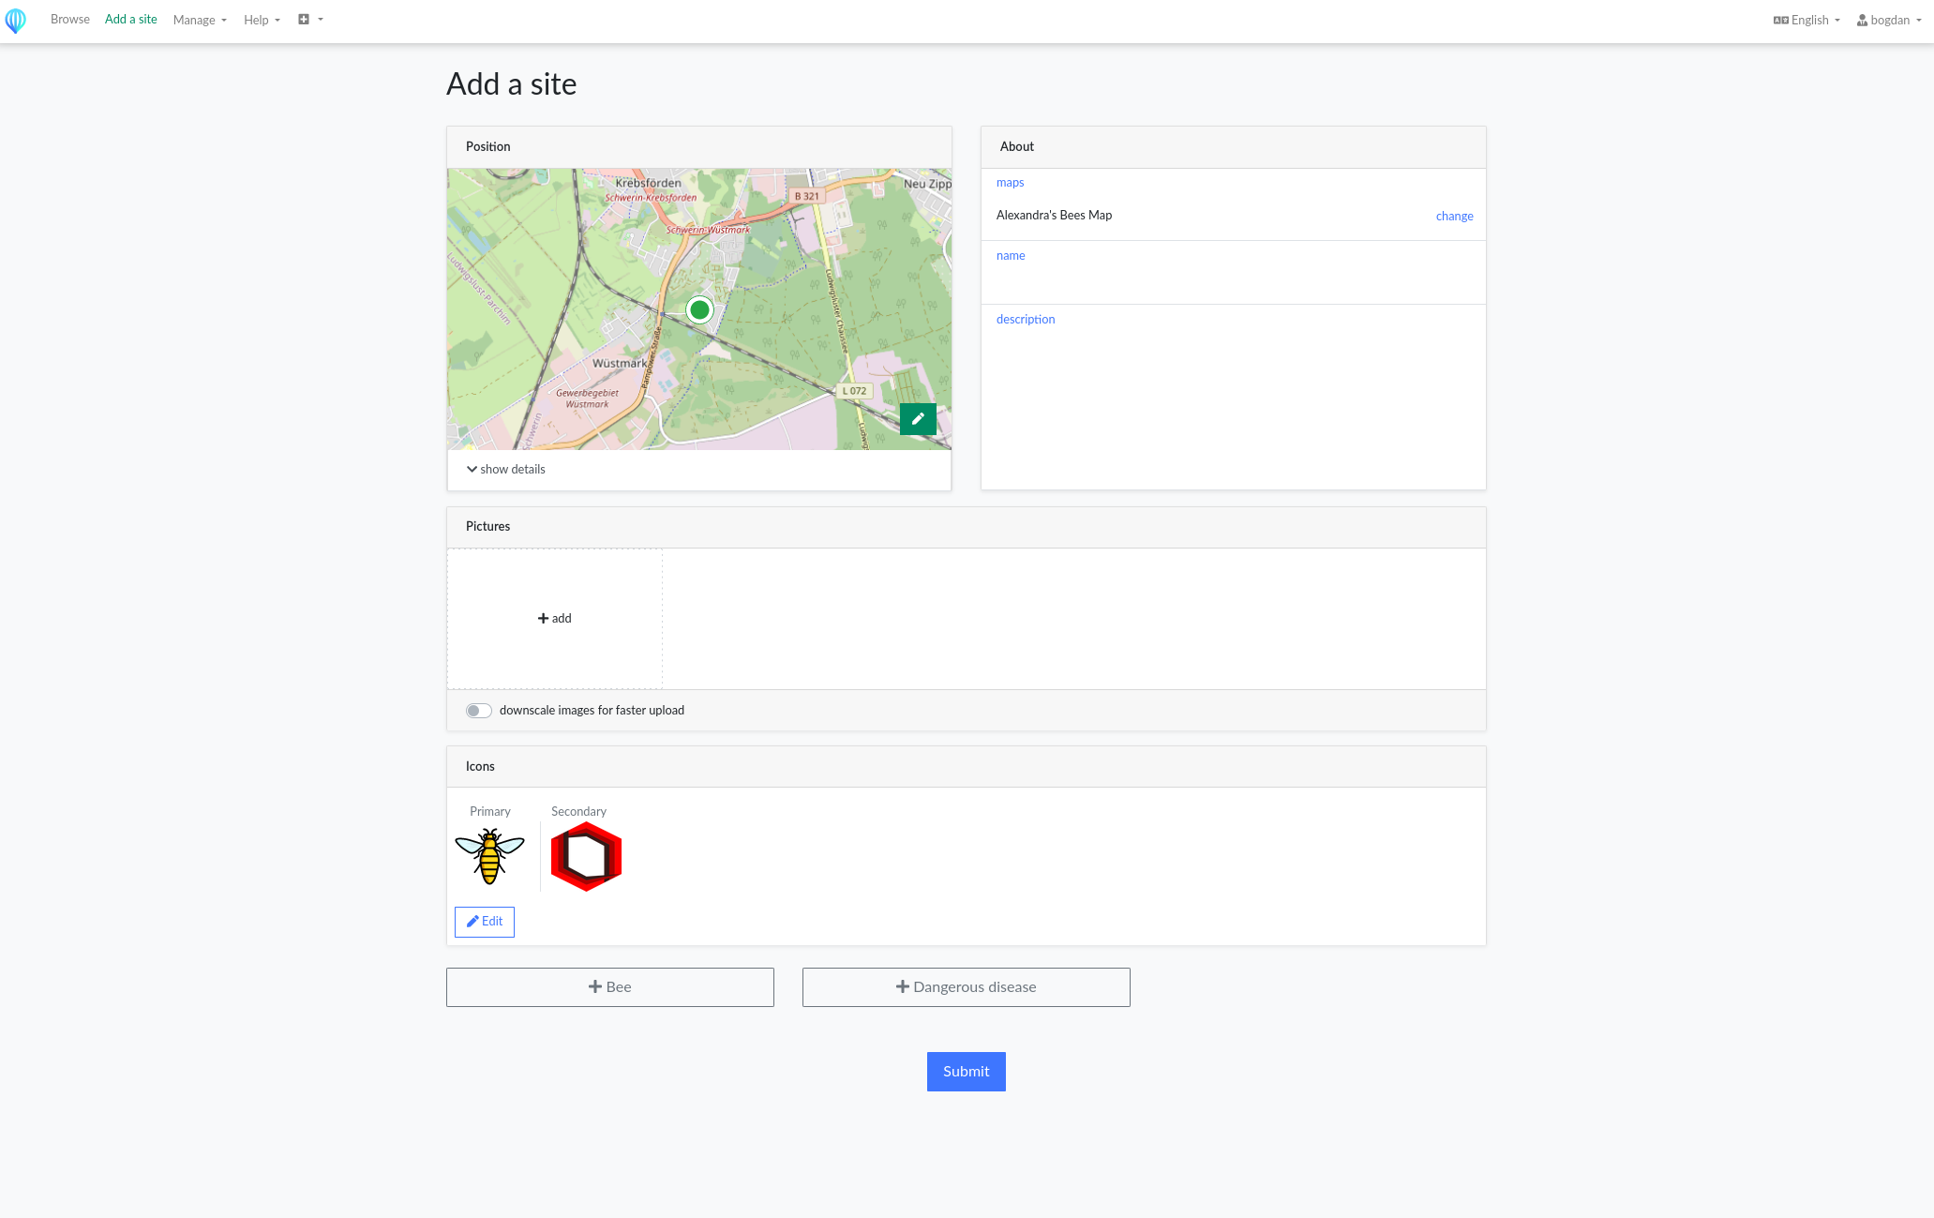Click the balloon logo icon
Image resolution: width=1934 pixels, height=1218 pixels.
coord(15,21)
